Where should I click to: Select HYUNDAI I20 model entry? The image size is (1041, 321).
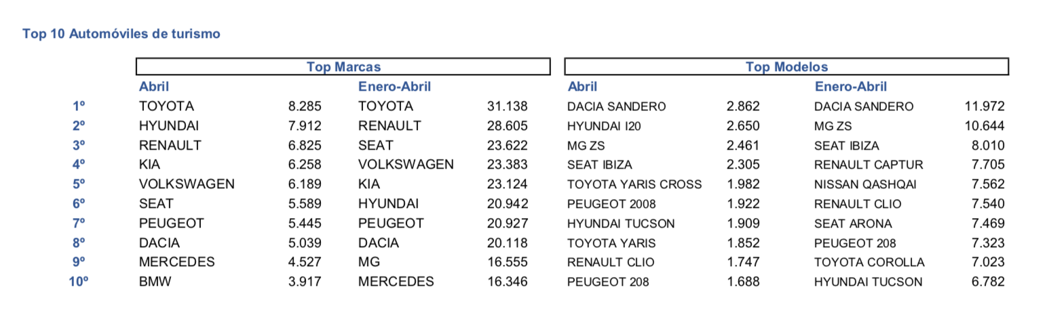[605, 127]
